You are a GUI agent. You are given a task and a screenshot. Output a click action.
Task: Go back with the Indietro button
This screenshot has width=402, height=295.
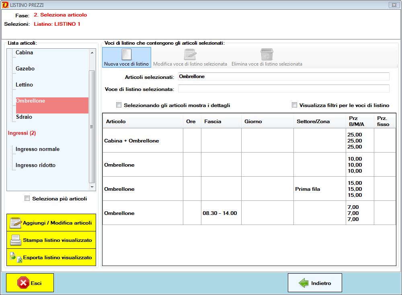(x=315, y=283)
